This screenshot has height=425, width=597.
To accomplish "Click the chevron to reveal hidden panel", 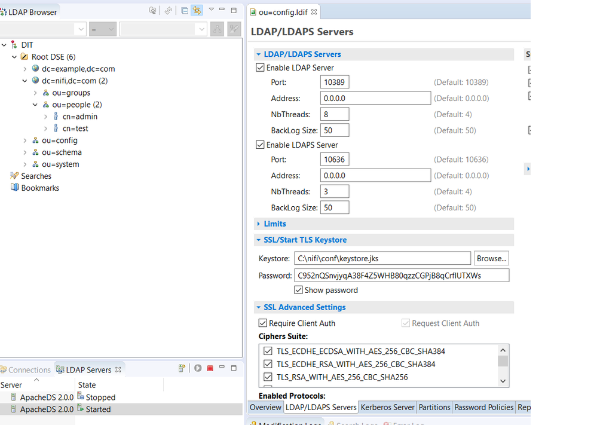I will [527, 169].
